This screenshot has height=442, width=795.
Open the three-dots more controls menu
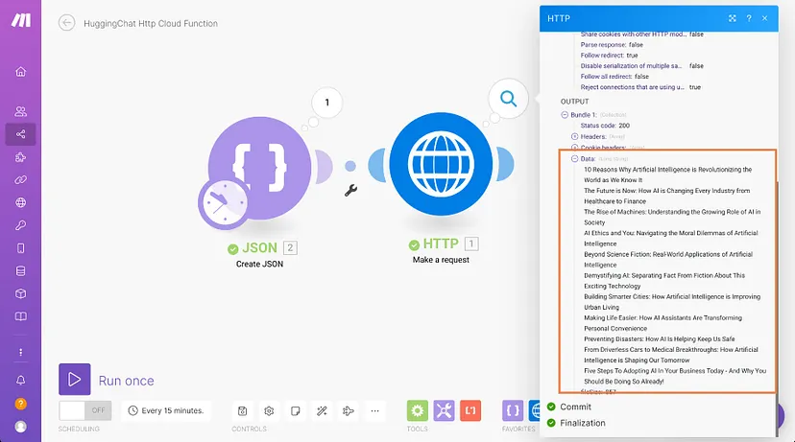pyautogui.click(x=375, y=410)
